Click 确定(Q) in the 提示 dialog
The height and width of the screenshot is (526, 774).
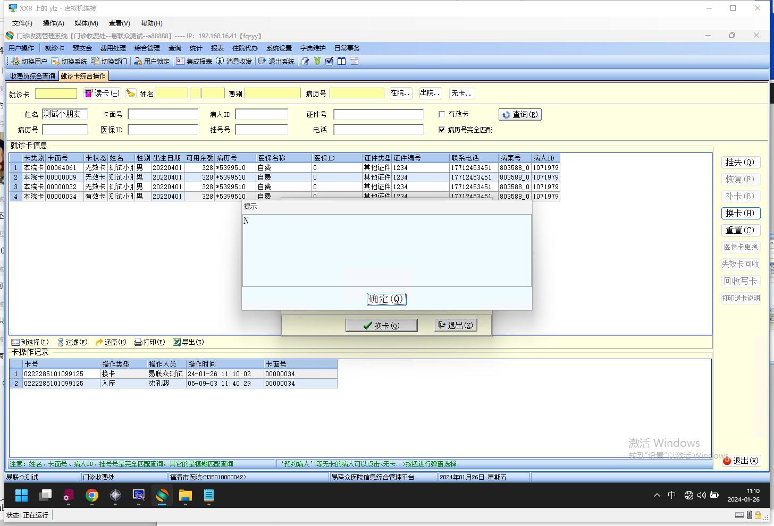[x=386, y=299]
